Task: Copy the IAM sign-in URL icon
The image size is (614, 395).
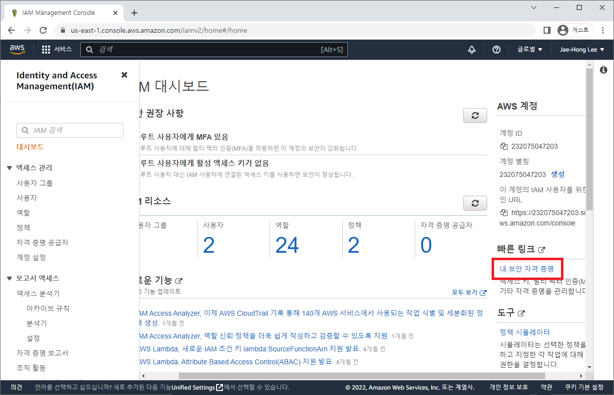Action: point(504,213)
